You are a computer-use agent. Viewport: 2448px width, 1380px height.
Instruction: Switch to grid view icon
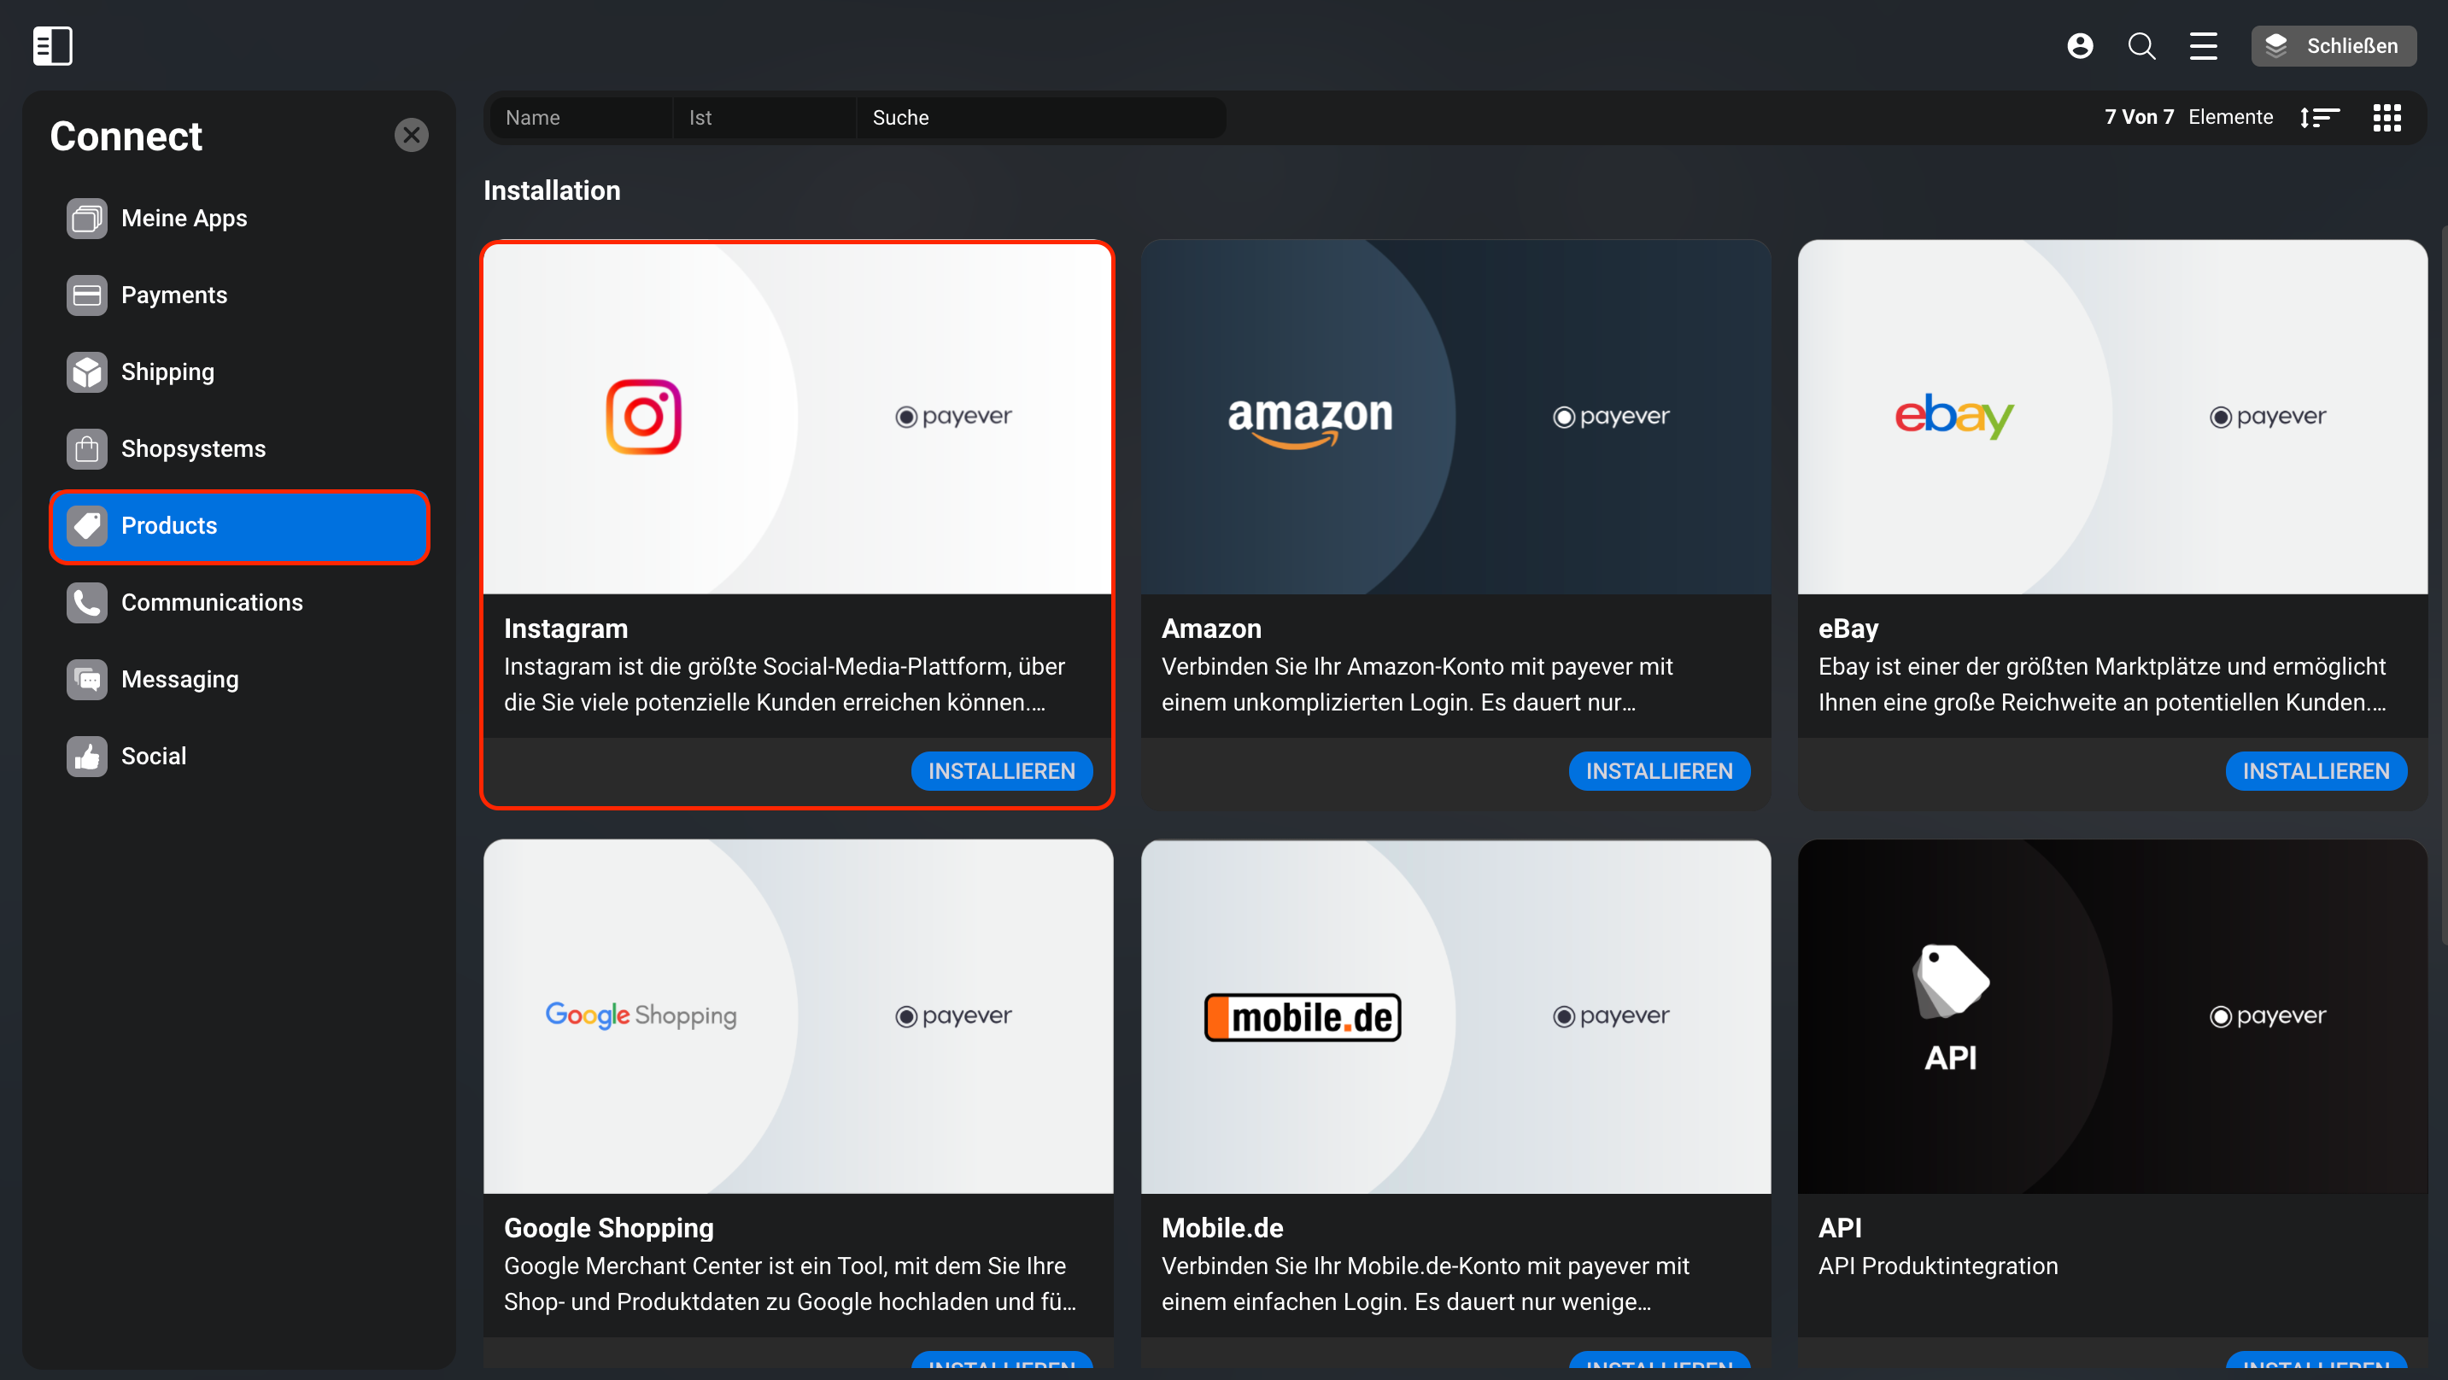tap(2387, 118)
